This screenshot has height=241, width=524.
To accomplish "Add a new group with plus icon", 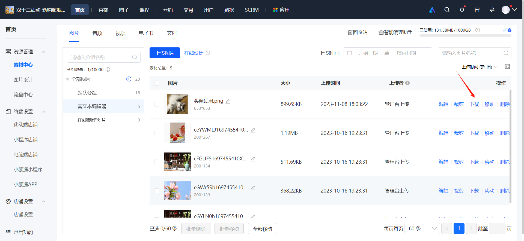I will point(129,79).
